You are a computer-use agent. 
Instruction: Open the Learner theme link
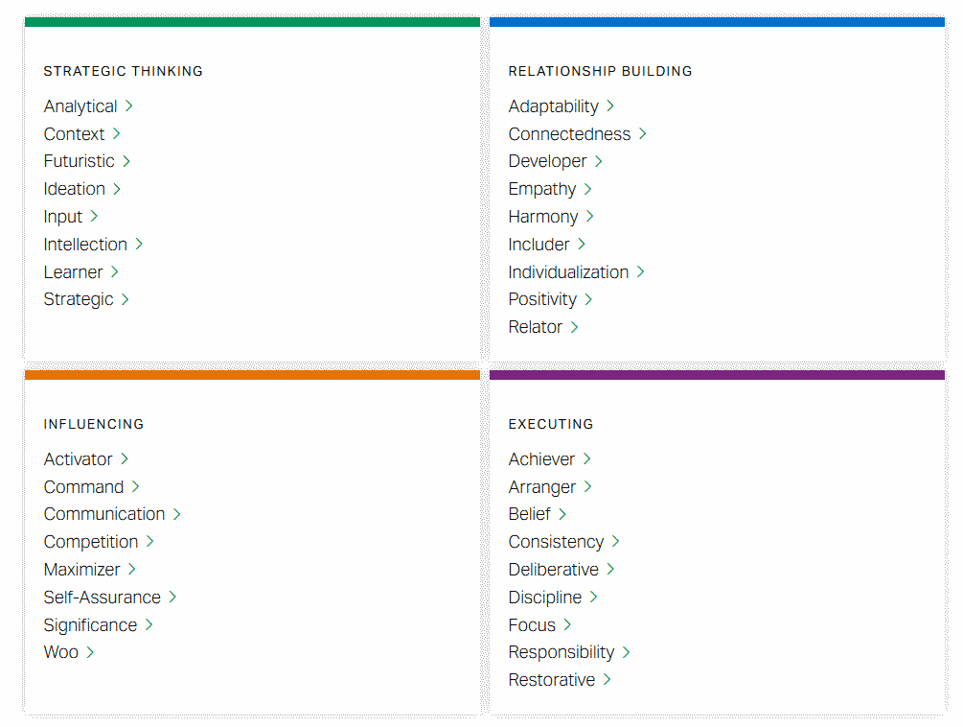[73, 272]
